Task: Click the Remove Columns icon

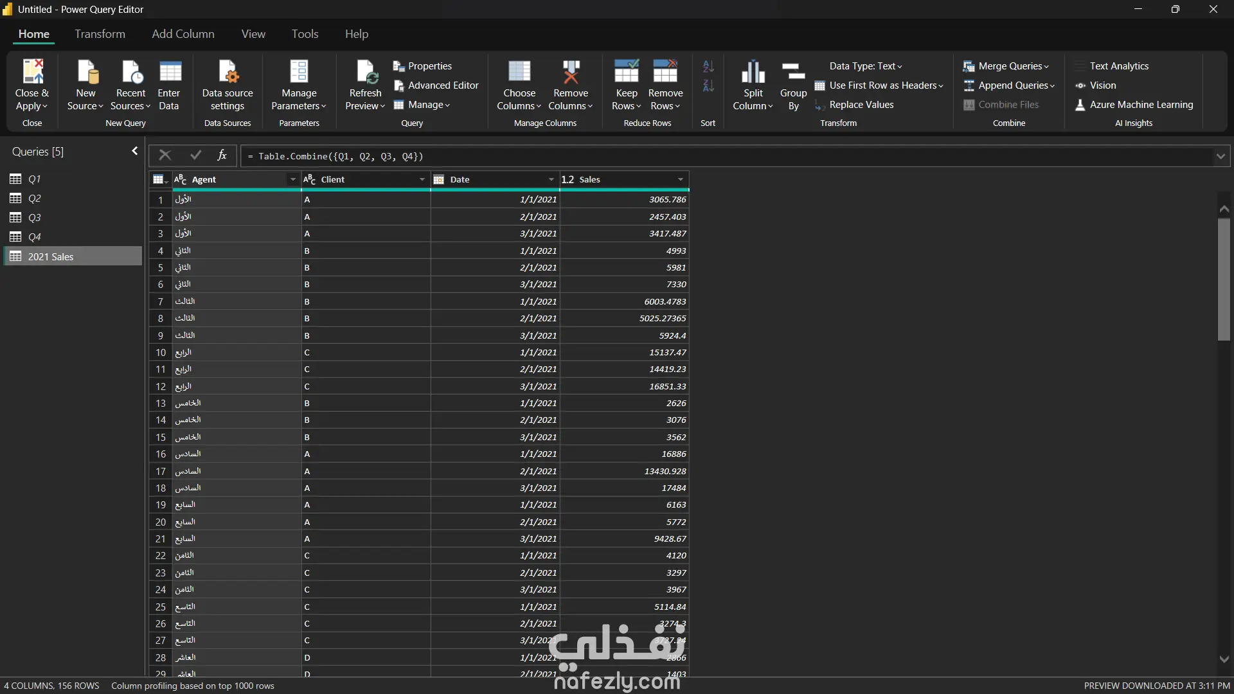Action: click(570, 72)
